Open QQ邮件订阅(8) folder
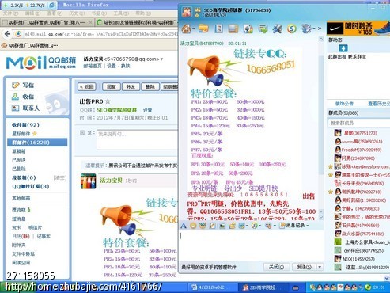Viewport: 390px width, 293px height. click(x=31, y=186)
